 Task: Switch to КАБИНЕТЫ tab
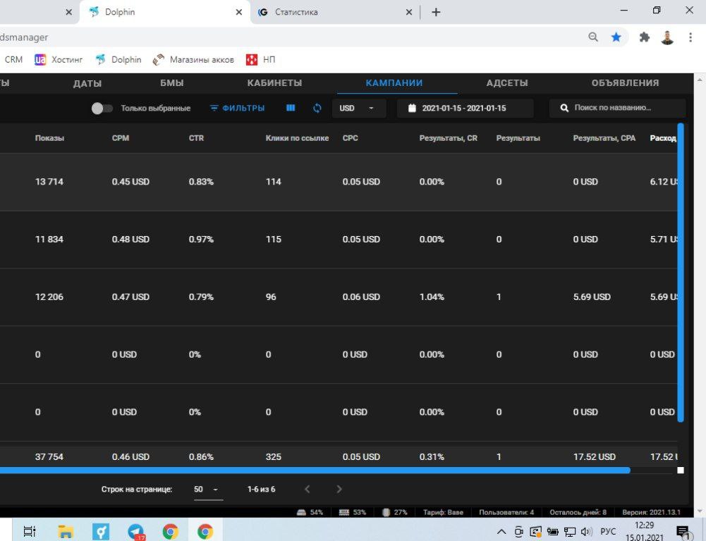point(274,83)
